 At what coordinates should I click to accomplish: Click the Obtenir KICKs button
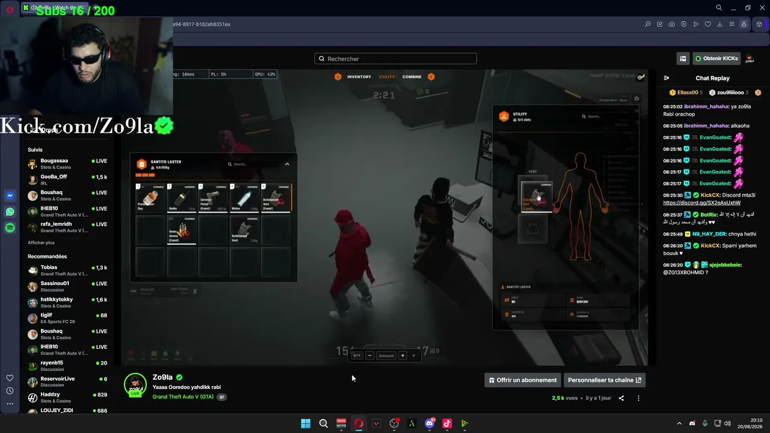(x=716, y=58)
